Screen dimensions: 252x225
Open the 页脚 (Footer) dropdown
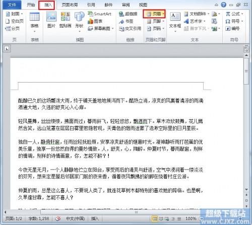tap(156, 21)
